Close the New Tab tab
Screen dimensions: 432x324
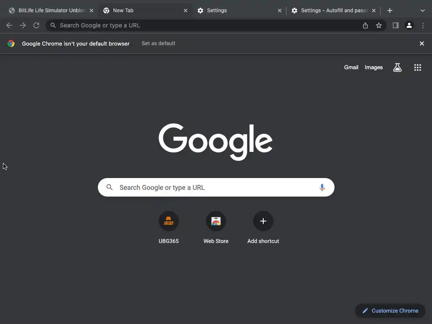coord(186,11)
